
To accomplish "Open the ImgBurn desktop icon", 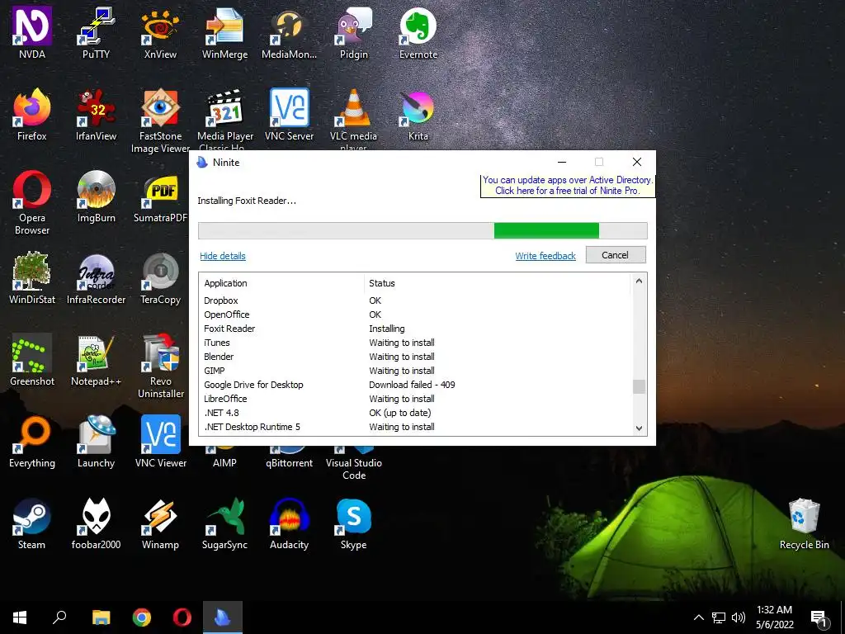I will [96, 196].
